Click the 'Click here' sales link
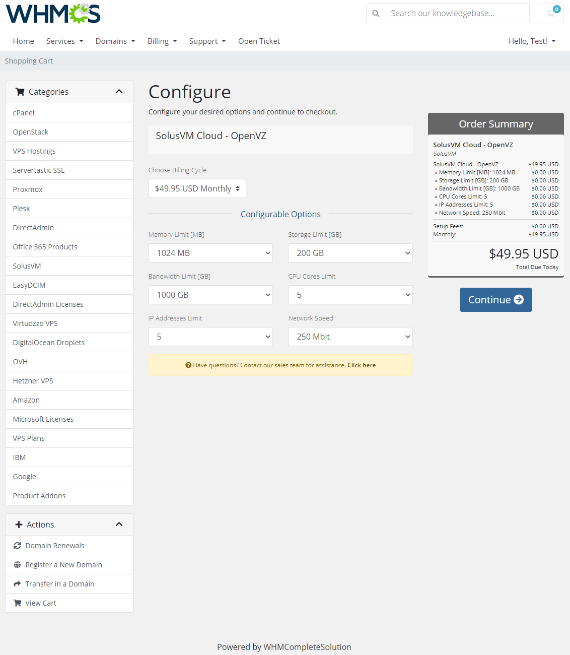Screen dimensions: 570x655 click(361, 365)
